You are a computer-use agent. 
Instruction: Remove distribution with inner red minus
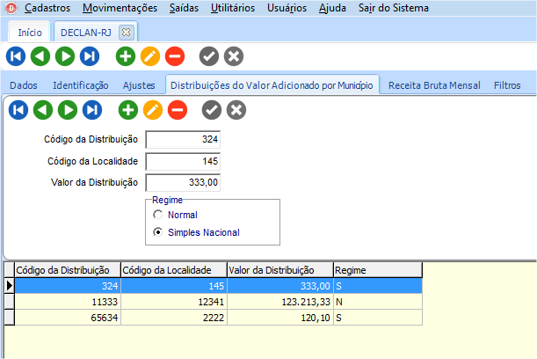tap(178, 110)
